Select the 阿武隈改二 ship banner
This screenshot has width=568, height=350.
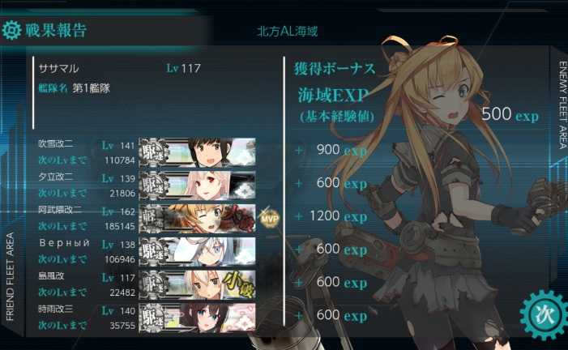coord(198,219)
